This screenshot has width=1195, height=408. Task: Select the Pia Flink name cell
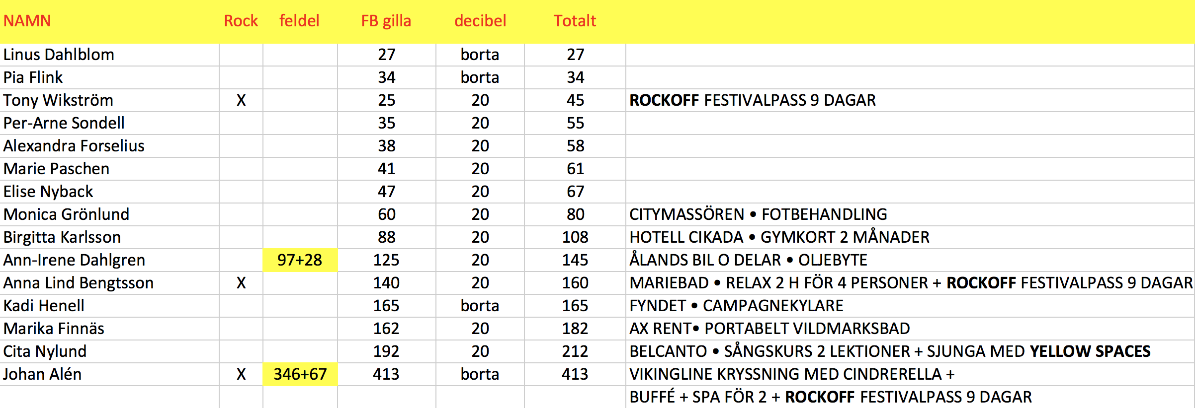point(109,77)
